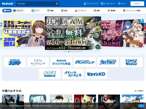Click the gift icon beside メンバーシップ特典

coord(124,11)
